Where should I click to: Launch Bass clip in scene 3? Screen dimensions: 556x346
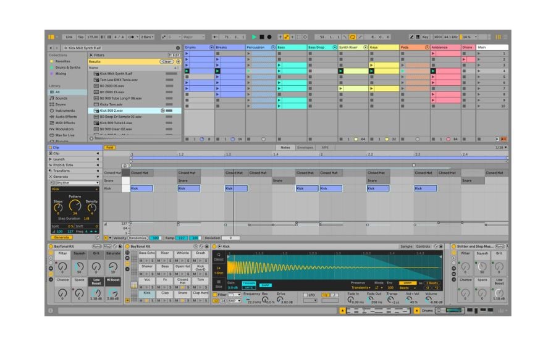point(279,65)
